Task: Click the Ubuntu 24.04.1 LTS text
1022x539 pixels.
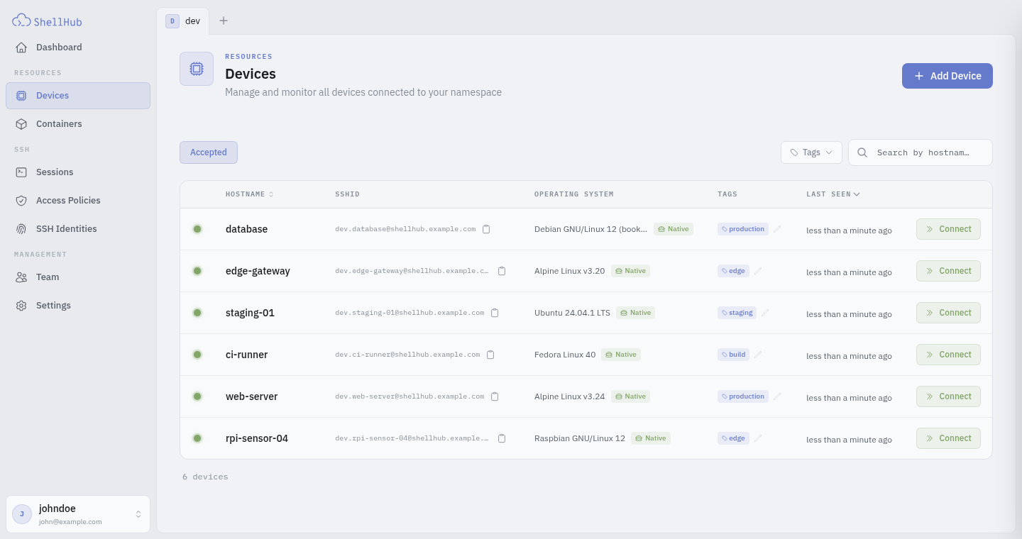Action: point(572,313)
